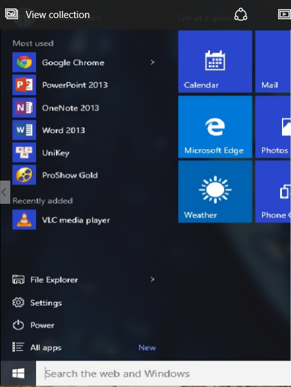Screen dimensions: 291x387
Task: Open the Photos tile
Action: coord(273,127)
